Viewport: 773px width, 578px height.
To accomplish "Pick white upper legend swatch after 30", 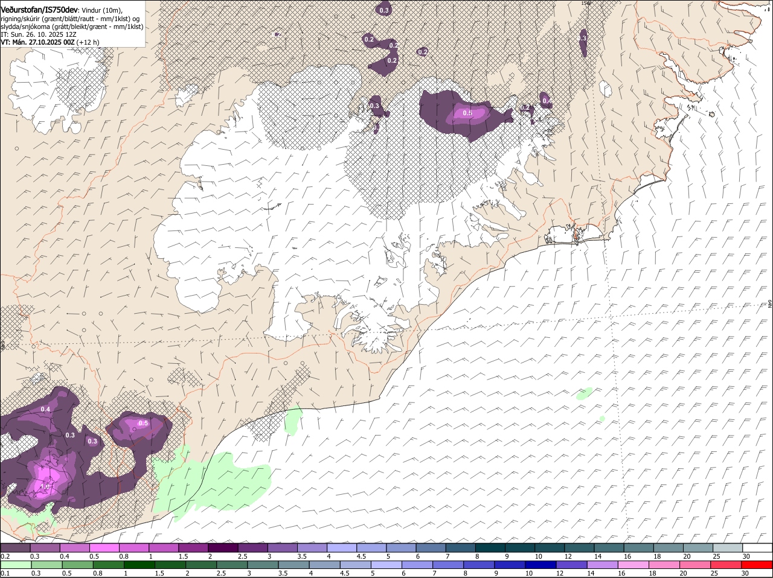I will pyautogui.click(x=757, y=548).
